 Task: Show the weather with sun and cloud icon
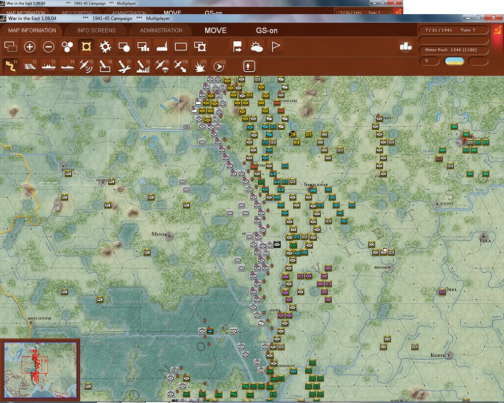click(x=256, y=47)
